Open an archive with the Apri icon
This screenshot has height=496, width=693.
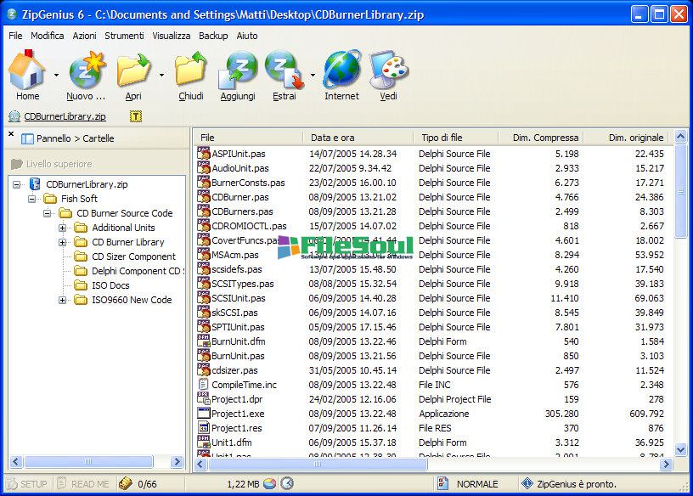coord(133,70)
